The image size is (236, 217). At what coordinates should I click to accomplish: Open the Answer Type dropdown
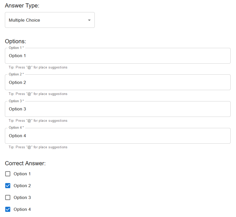point(50,20)
